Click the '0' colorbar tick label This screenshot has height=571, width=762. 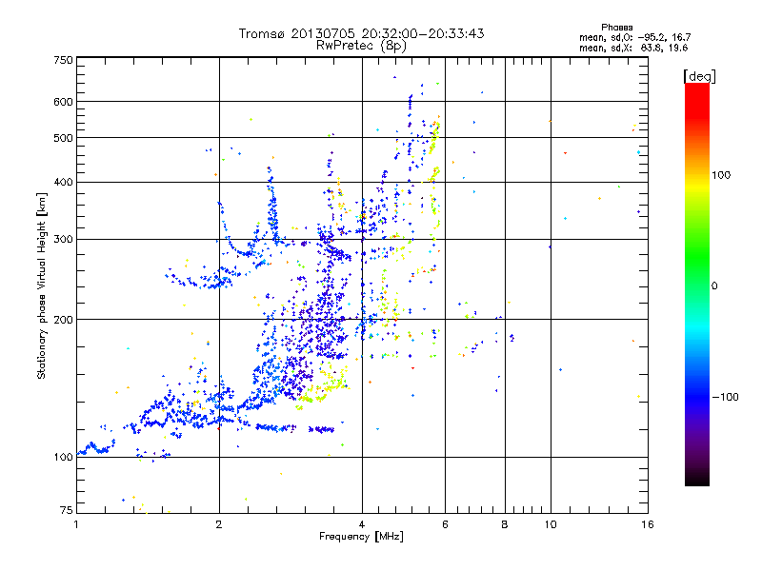tap(714, 286)
